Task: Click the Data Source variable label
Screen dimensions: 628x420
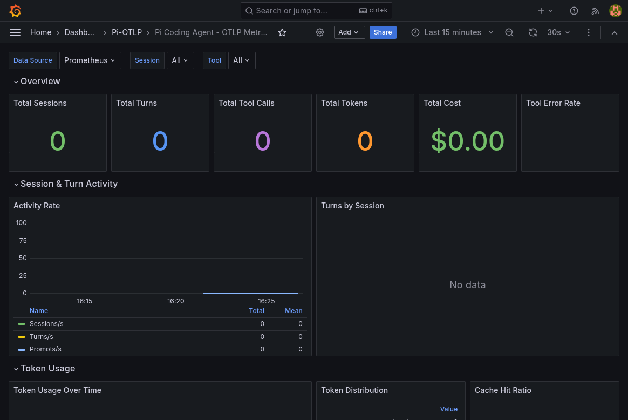Action: [x=33, y=60]
